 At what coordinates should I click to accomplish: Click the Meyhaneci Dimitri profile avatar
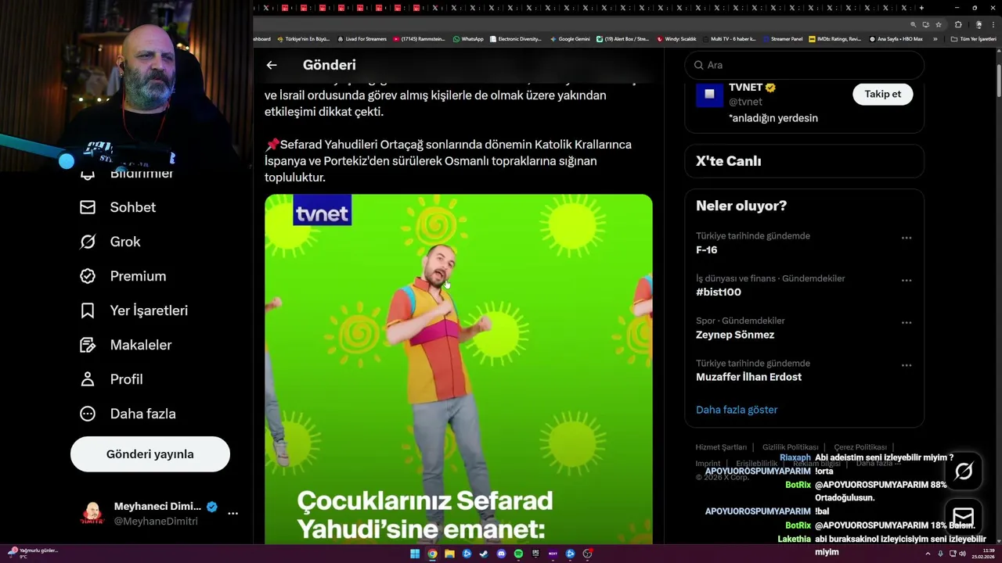pyautogui.click(x=93, y=514)
